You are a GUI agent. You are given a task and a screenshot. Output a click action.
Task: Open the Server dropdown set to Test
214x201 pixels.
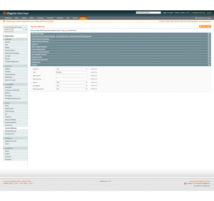pyautogui.click(x=72, y=82)
